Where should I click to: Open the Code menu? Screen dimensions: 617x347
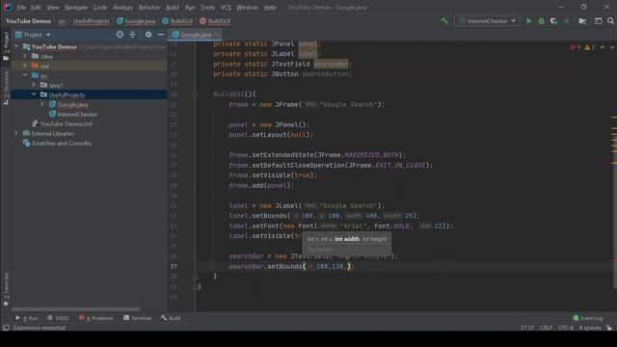point(100,8)
